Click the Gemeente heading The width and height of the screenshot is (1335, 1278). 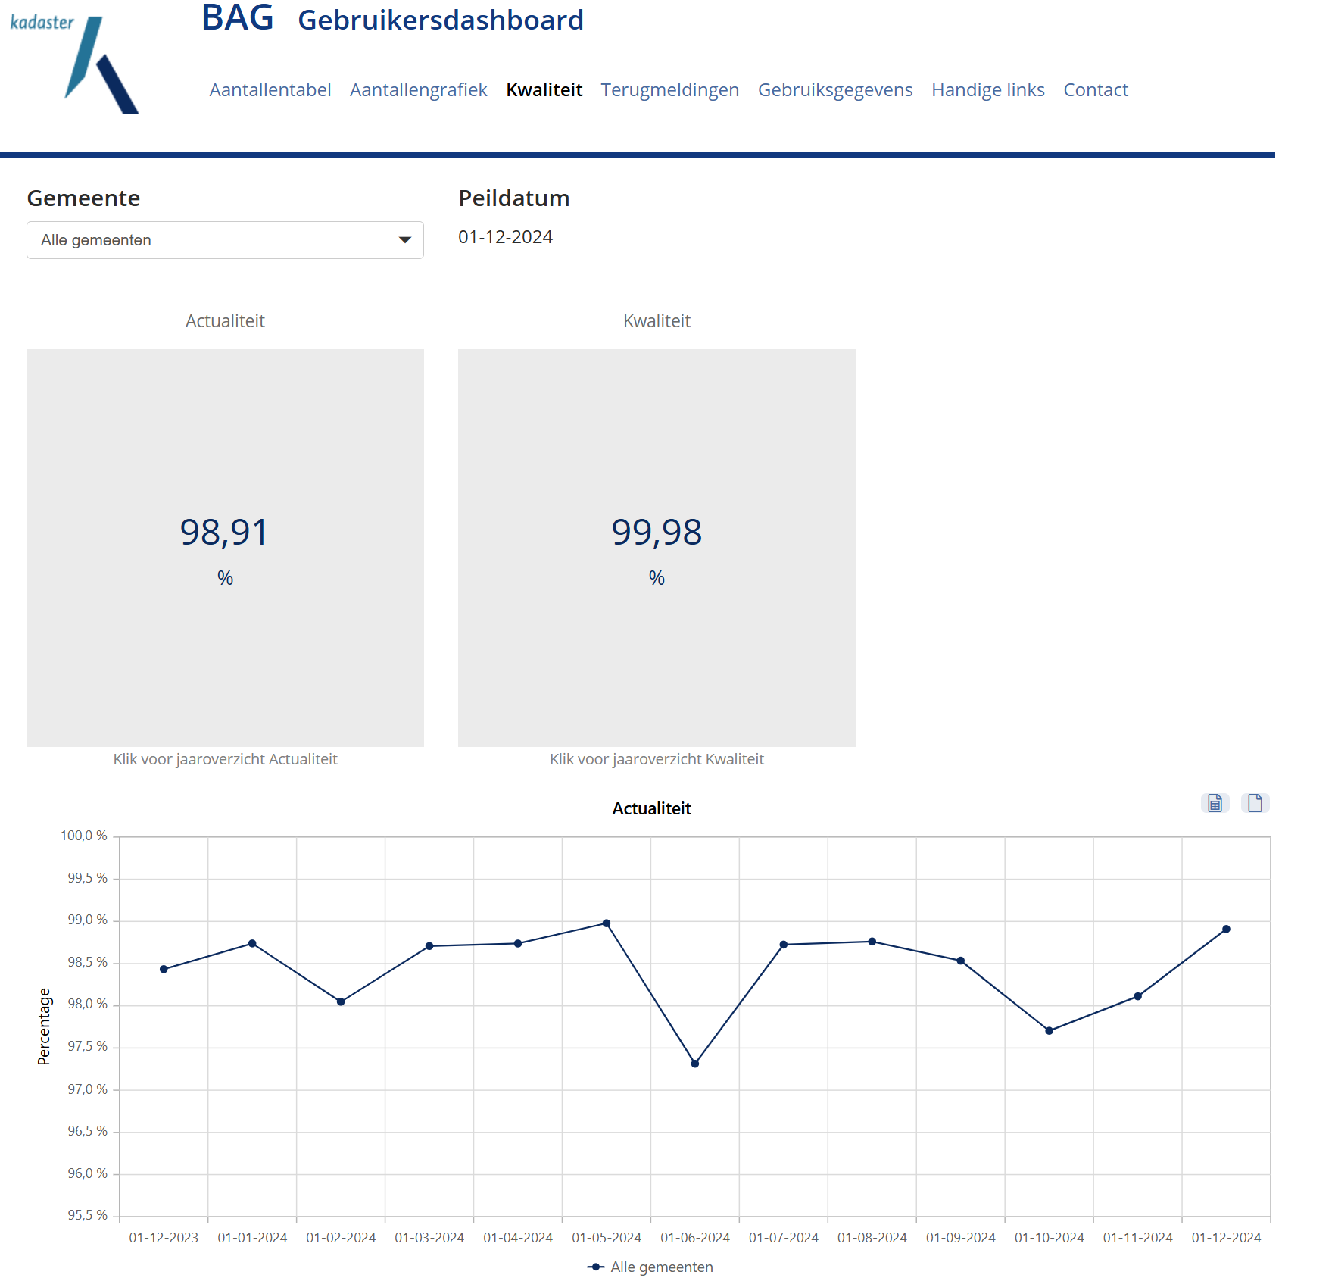[83, 198]
